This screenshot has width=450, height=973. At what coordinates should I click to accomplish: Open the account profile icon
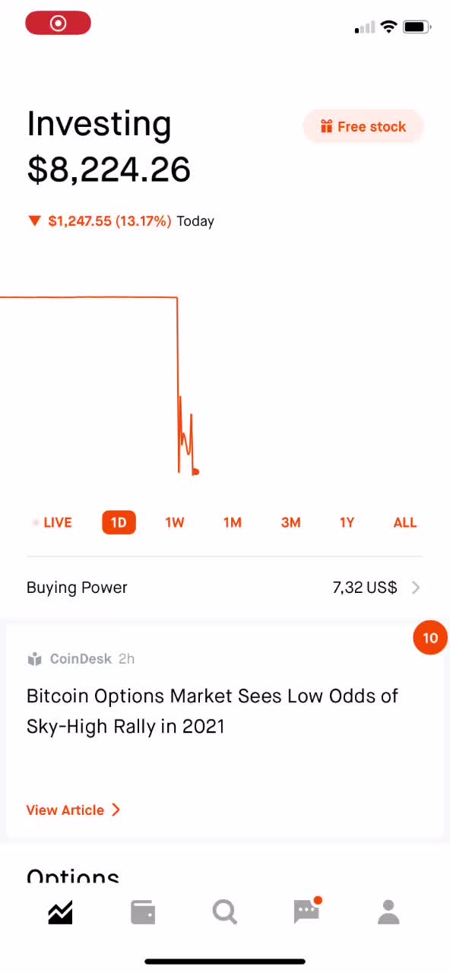(x=388, y=911)
